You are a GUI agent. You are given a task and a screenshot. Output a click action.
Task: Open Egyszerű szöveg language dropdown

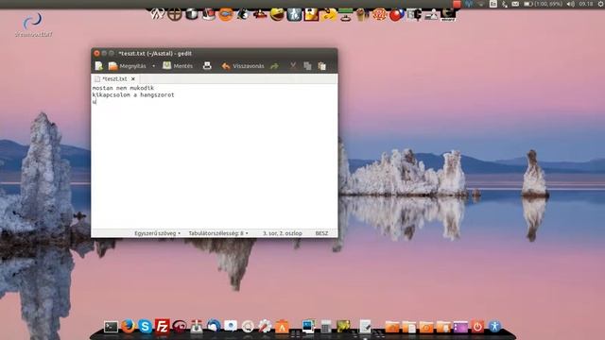click(157, 233)
